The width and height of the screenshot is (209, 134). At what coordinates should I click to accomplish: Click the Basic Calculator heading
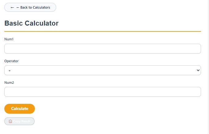[31, 23]
